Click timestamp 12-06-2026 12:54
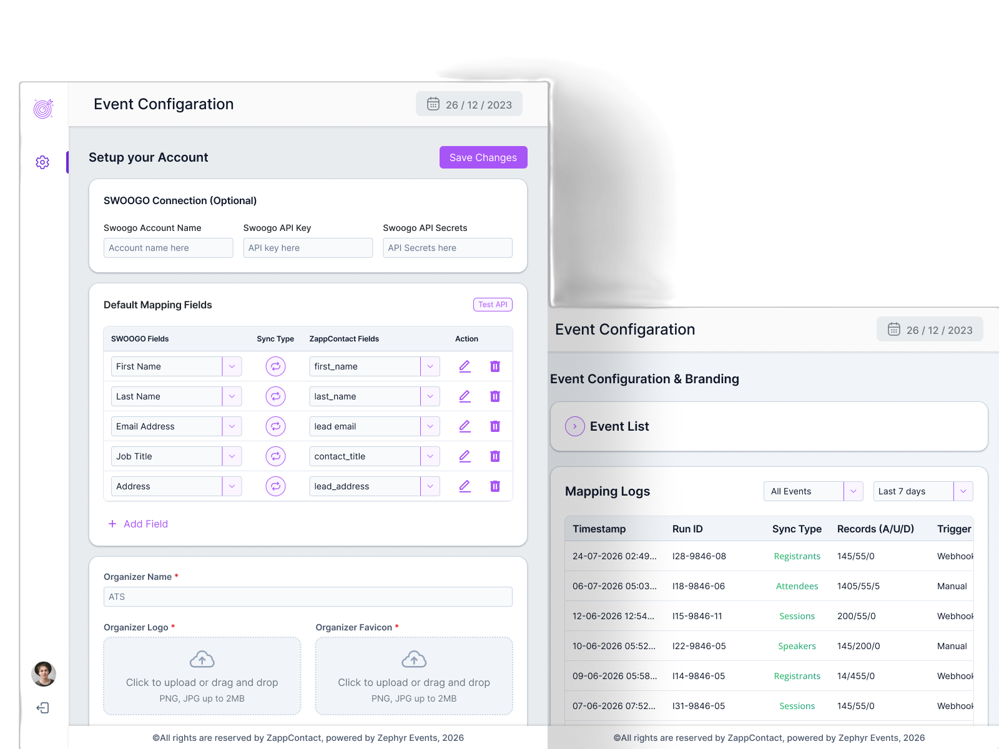The width and height of the screenshot is (999, 749). point(613,616)
